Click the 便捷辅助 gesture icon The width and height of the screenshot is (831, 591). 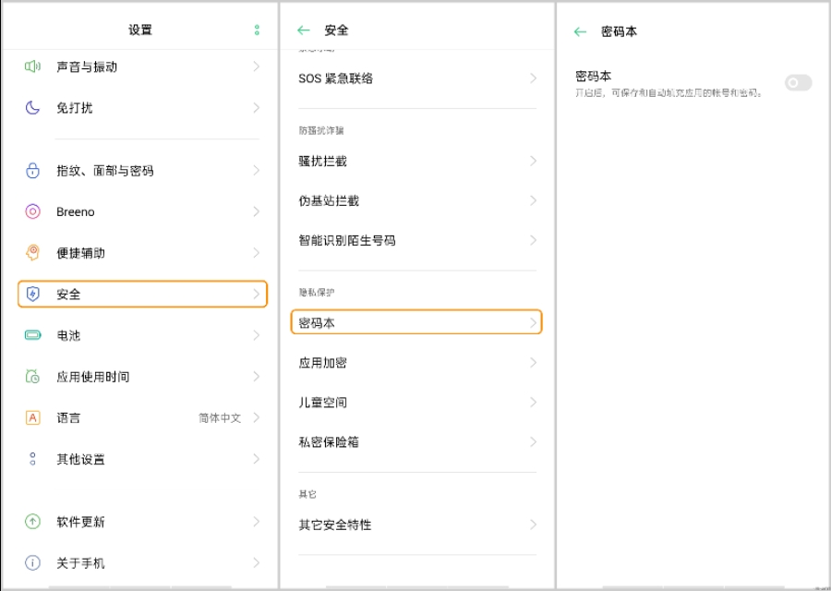click(32, 253)
